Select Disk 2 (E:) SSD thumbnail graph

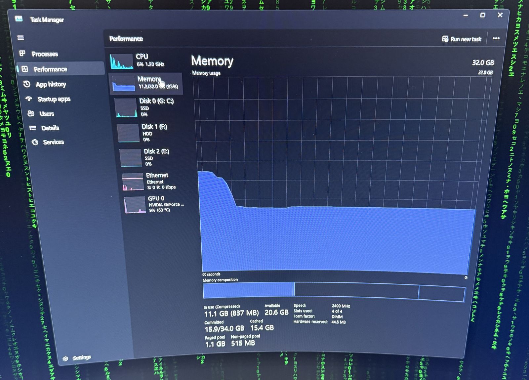click(x=131, y=158)
